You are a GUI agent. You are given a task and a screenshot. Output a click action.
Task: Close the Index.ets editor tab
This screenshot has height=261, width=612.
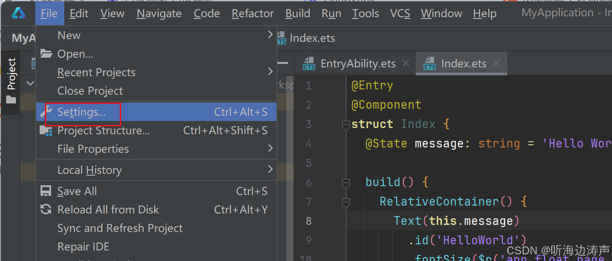[497, 63]
